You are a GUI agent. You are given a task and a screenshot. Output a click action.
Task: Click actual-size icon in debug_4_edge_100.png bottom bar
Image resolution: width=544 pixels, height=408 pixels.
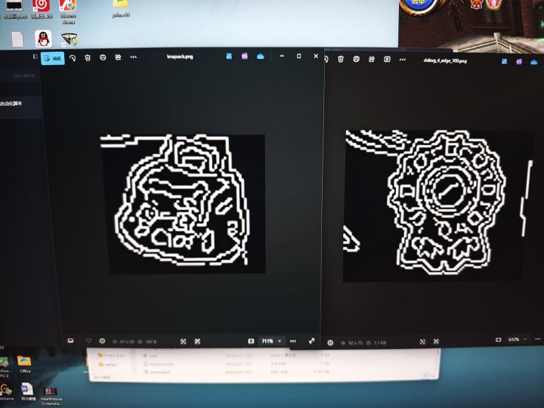[436, 342]
